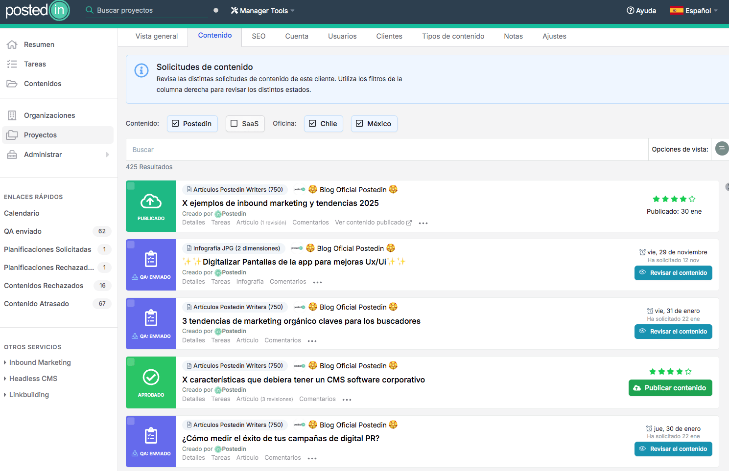Click the QA Enviado clipboard icon for Digitalizar Pantallas

coord(151,259)
